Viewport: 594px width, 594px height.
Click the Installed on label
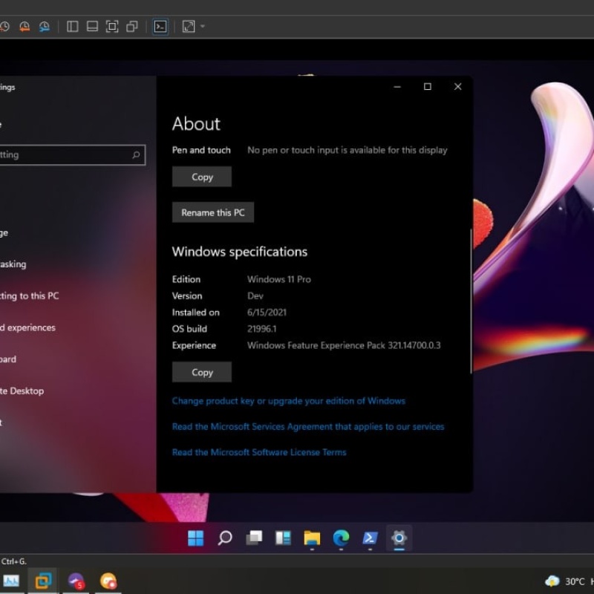195,312
